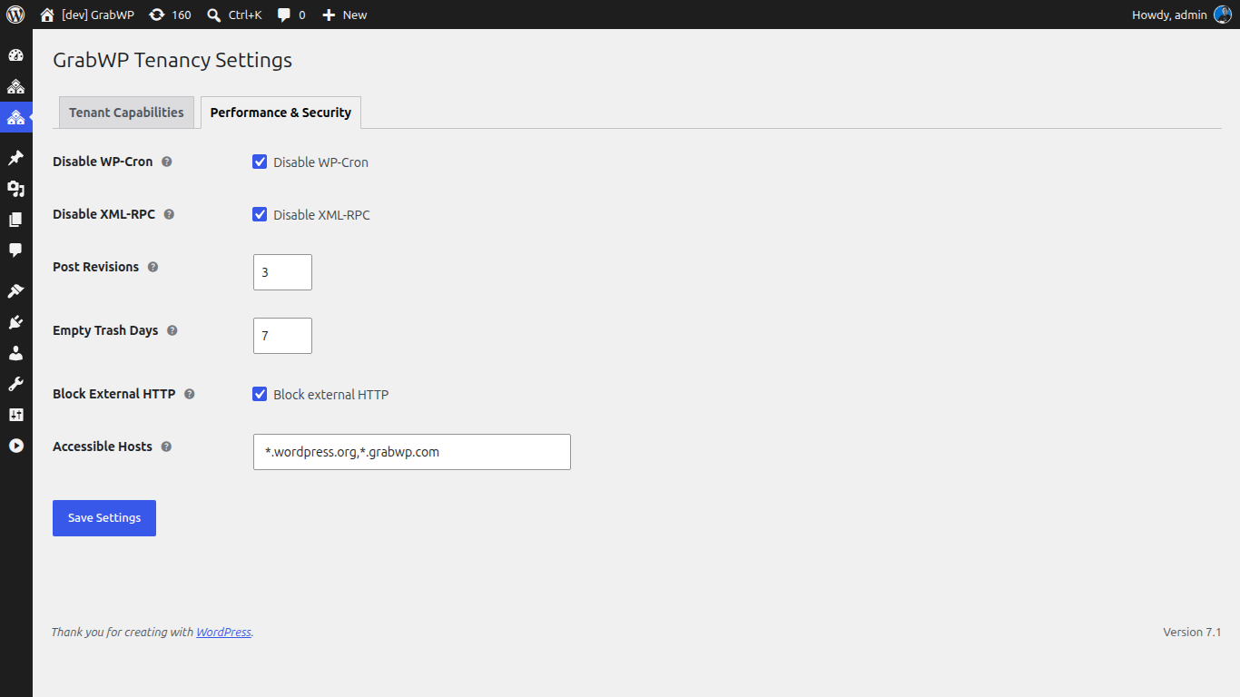Viewport: 1240px width, 697px height.
Task: Open the Users sidebar icon
Action: coord(15,353)
